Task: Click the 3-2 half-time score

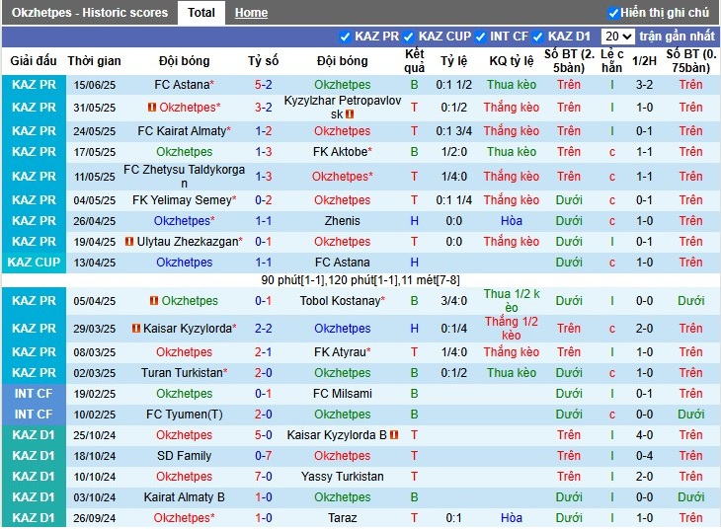Action: tap(644, 85)
